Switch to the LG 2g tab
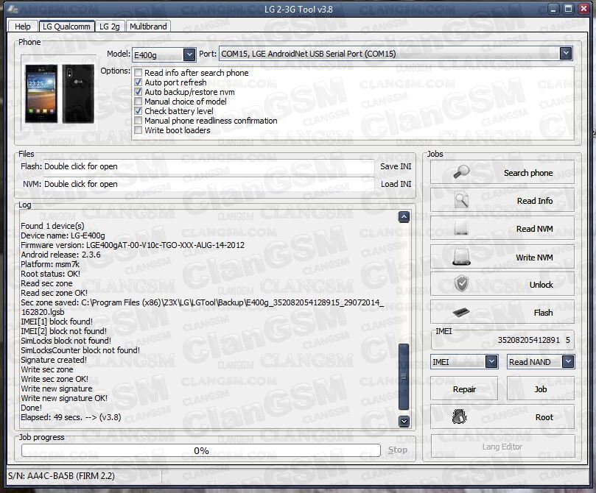596x493 pixels. [110, 26]
